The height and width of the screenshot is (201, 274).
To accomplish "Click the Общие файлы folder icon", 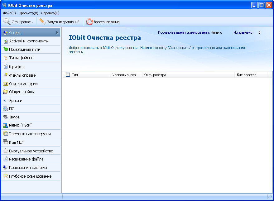I will [x=6, y=92].
